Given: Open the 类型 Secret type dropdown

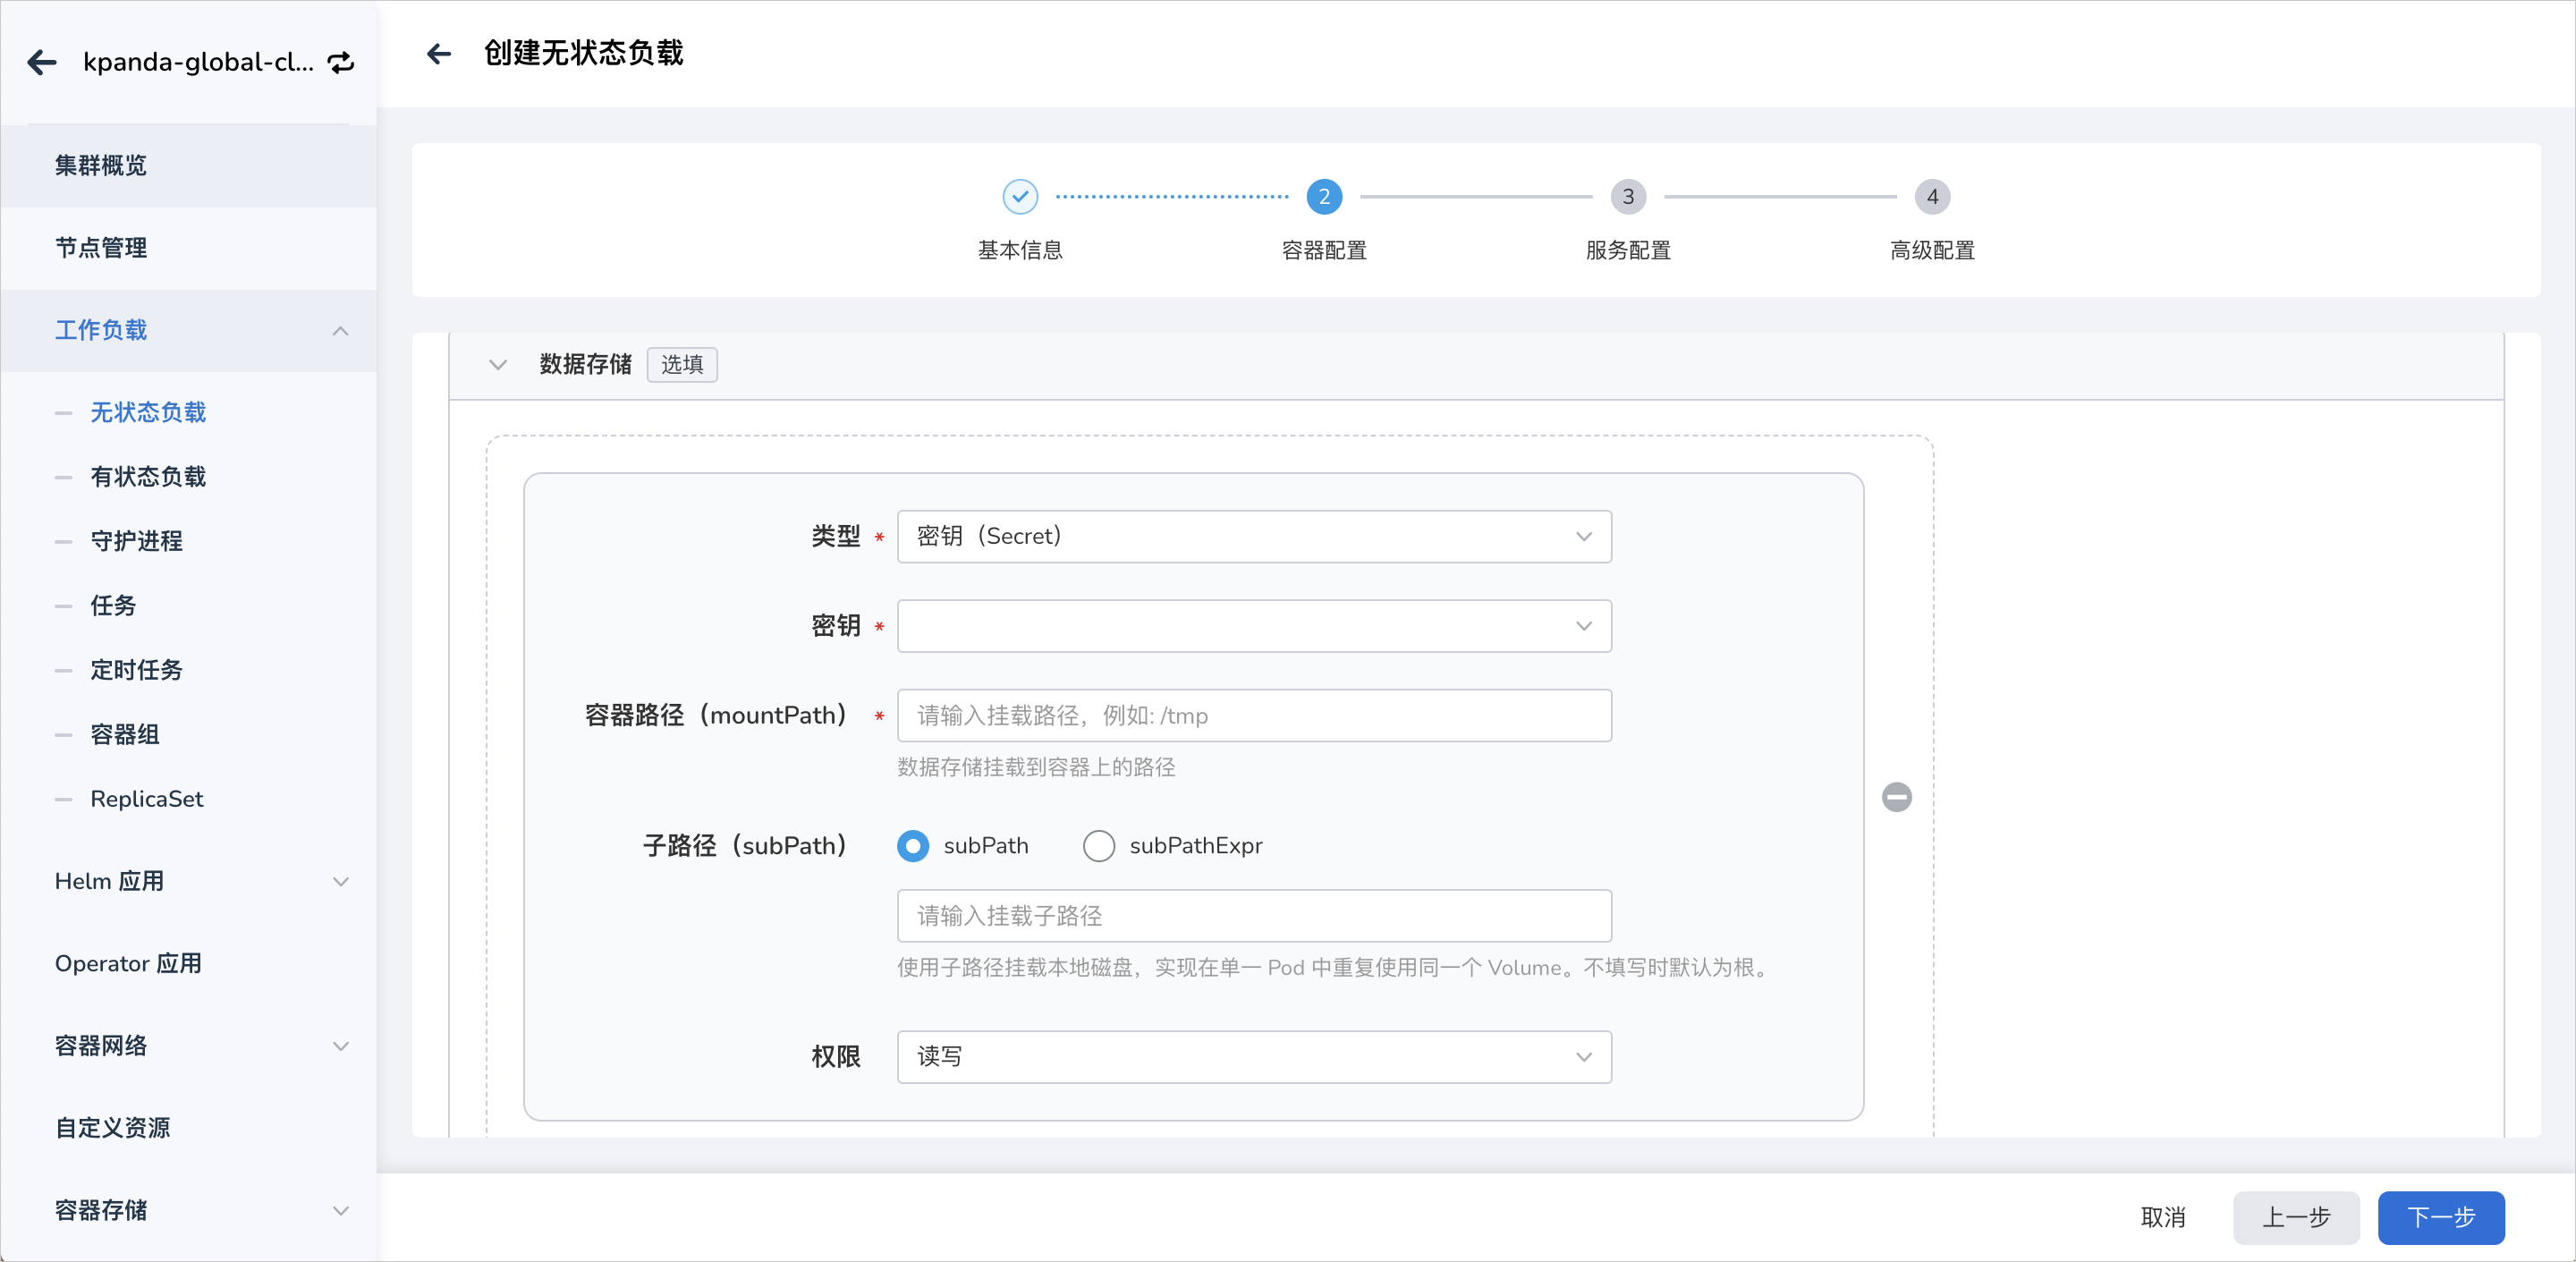Looking at the screenshot, I should coord(1254,536).
